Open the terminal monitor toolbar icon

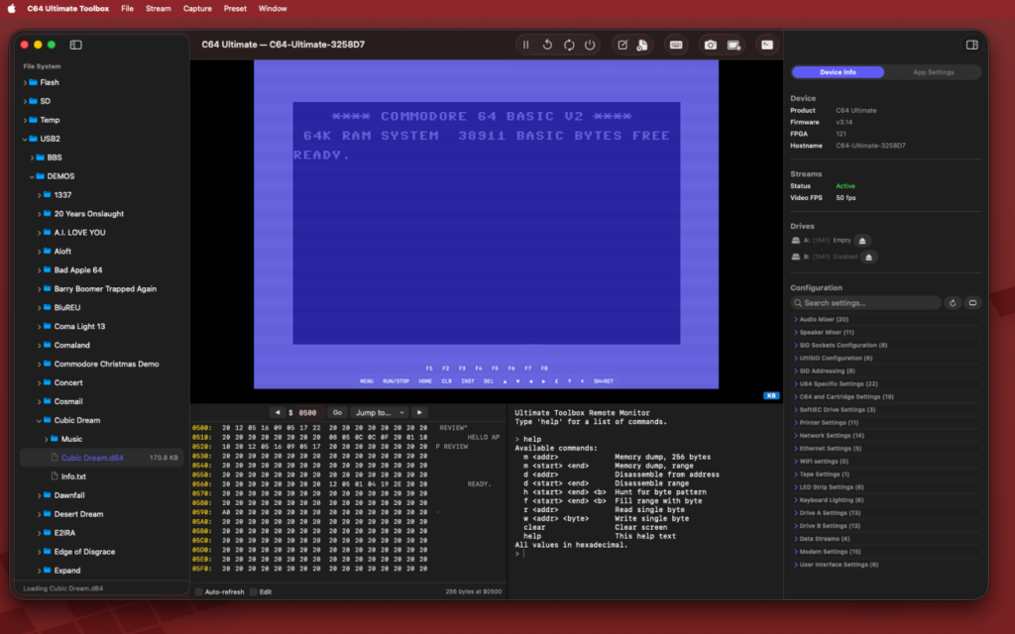pyautogui.click(x=766, y=45)
